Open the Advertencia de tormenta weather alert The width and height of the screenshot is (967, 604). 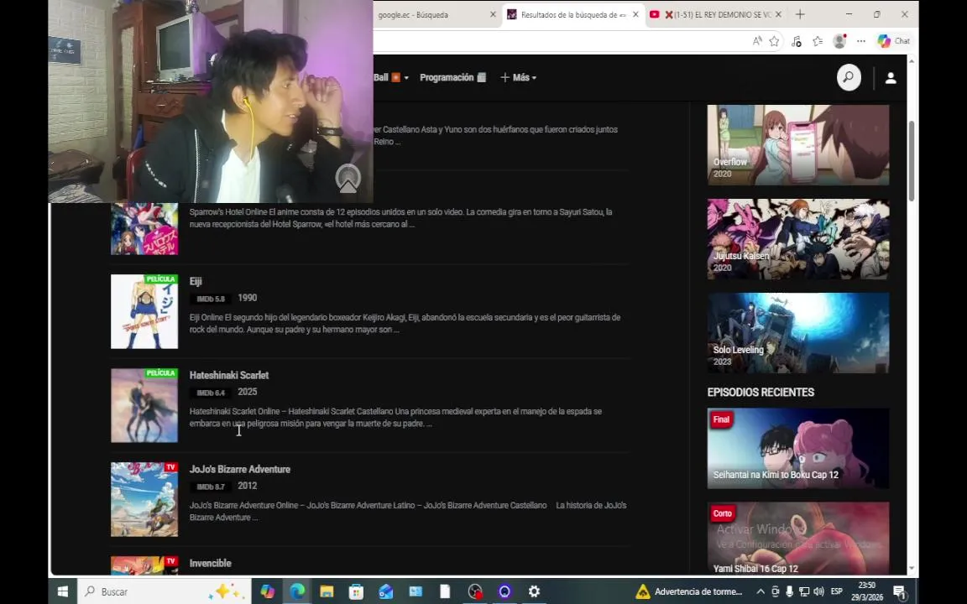(x=689, y=591)
